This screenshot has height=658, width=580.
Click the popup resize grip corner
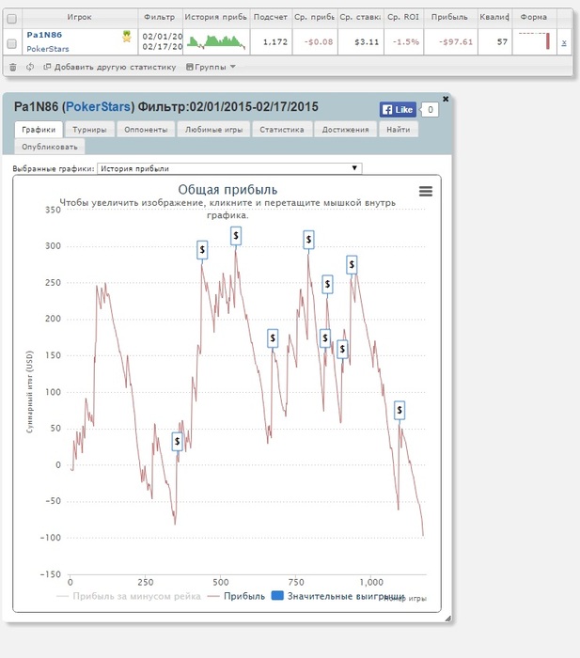pos(447,619)
